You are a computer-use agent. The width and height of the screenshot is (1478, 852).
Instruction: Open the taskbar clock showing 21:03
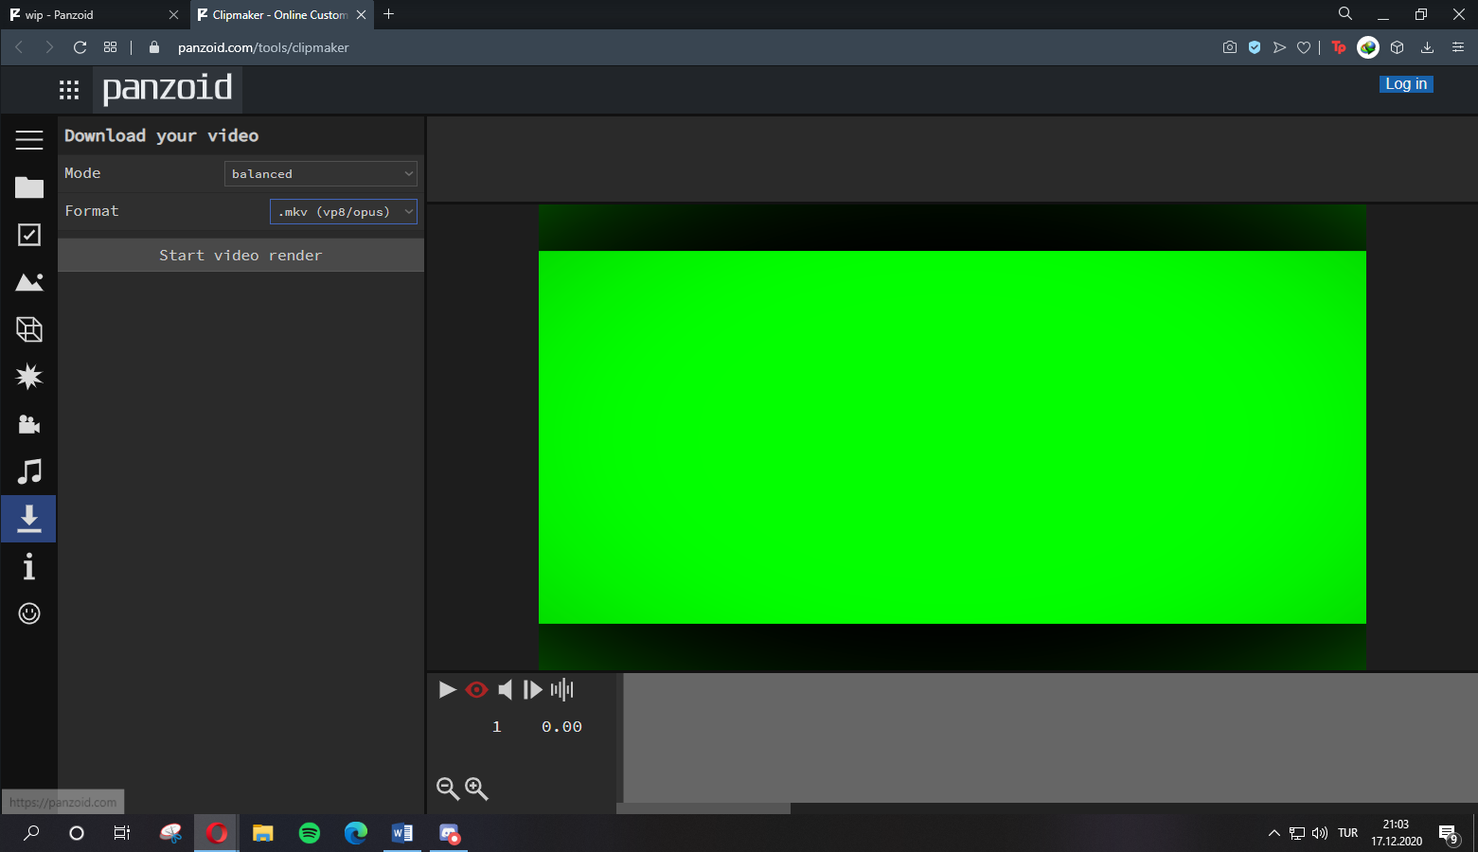[x=1397, y=833]
